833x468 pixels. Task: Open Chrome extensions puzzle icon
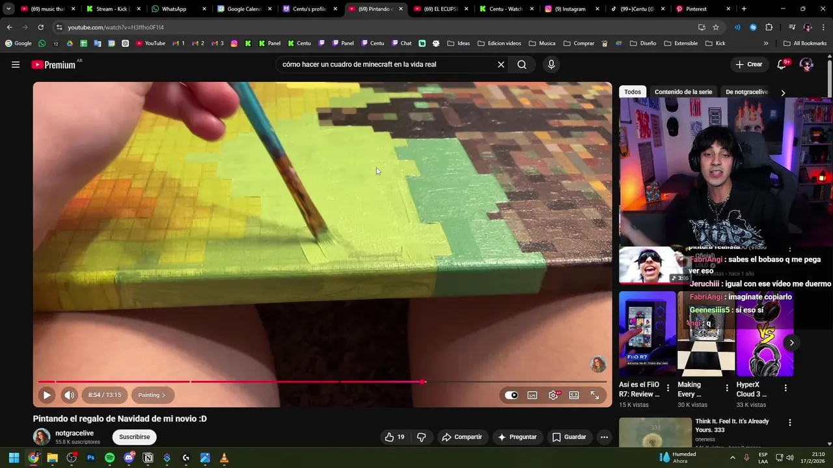(x=769, y=27)
